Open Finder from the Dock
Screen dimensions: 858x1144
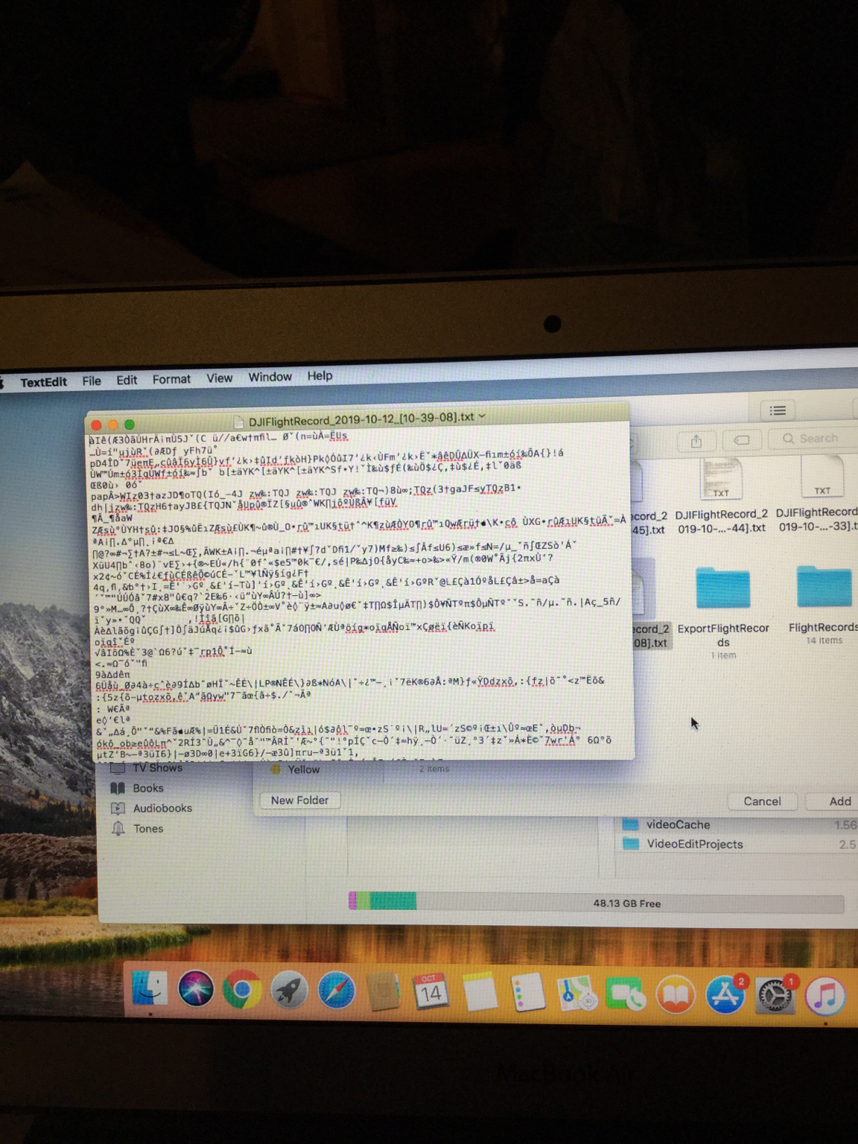(x=150, y=989)
